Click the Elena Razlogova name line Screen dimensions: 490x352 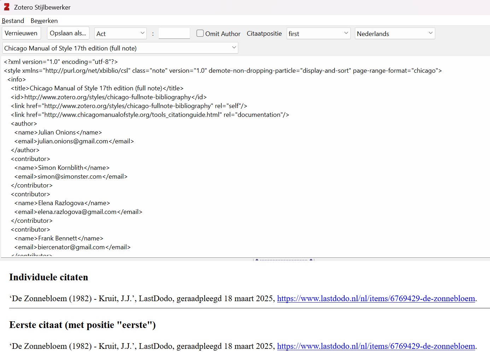(x=62, y=203)
